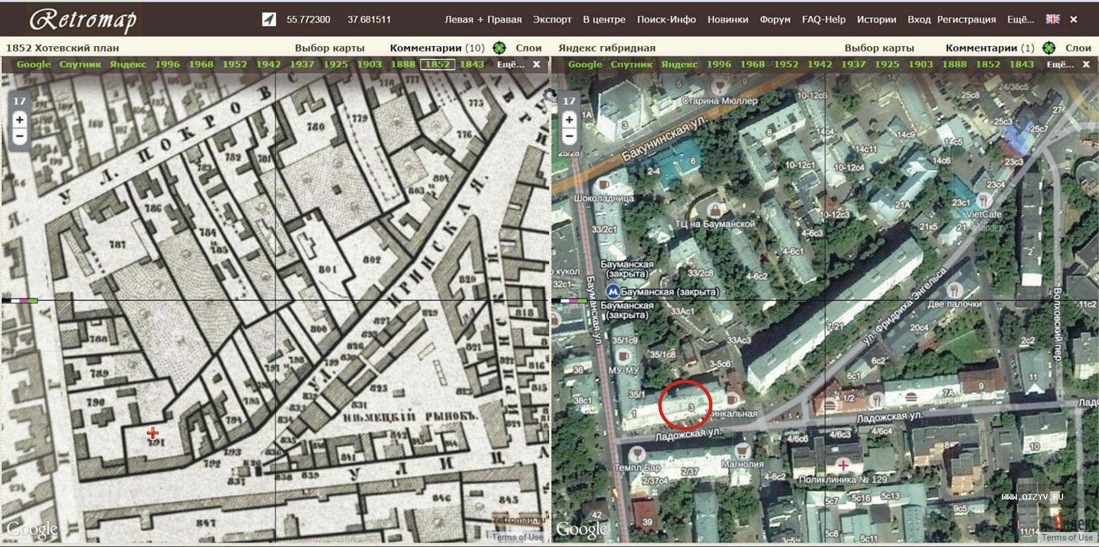Select the 1843 map in left panel
This screenshot has height=547, width=1099.
point(472,64)
